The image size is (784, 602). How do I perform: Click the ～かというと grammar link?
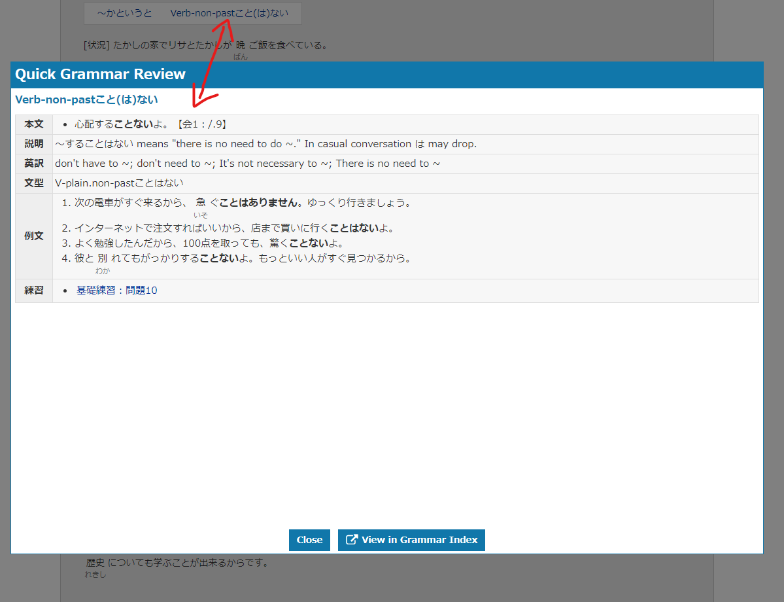click(x=124, y=13)
